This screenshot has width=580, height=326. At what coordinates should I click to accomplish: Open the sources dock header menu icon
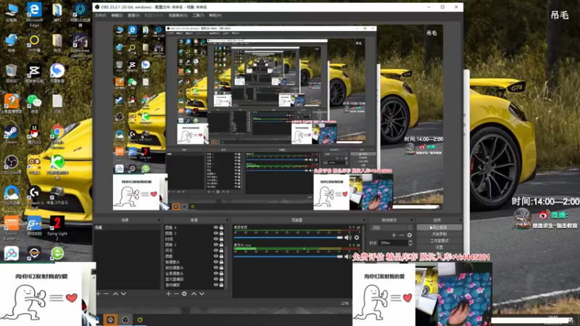(x=227, y=220)
